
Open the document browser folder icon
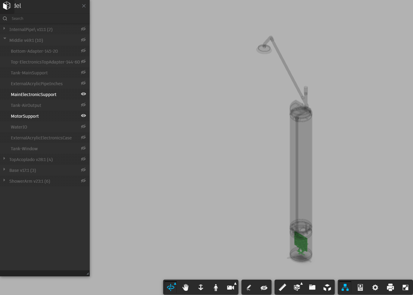pos(312,287)
